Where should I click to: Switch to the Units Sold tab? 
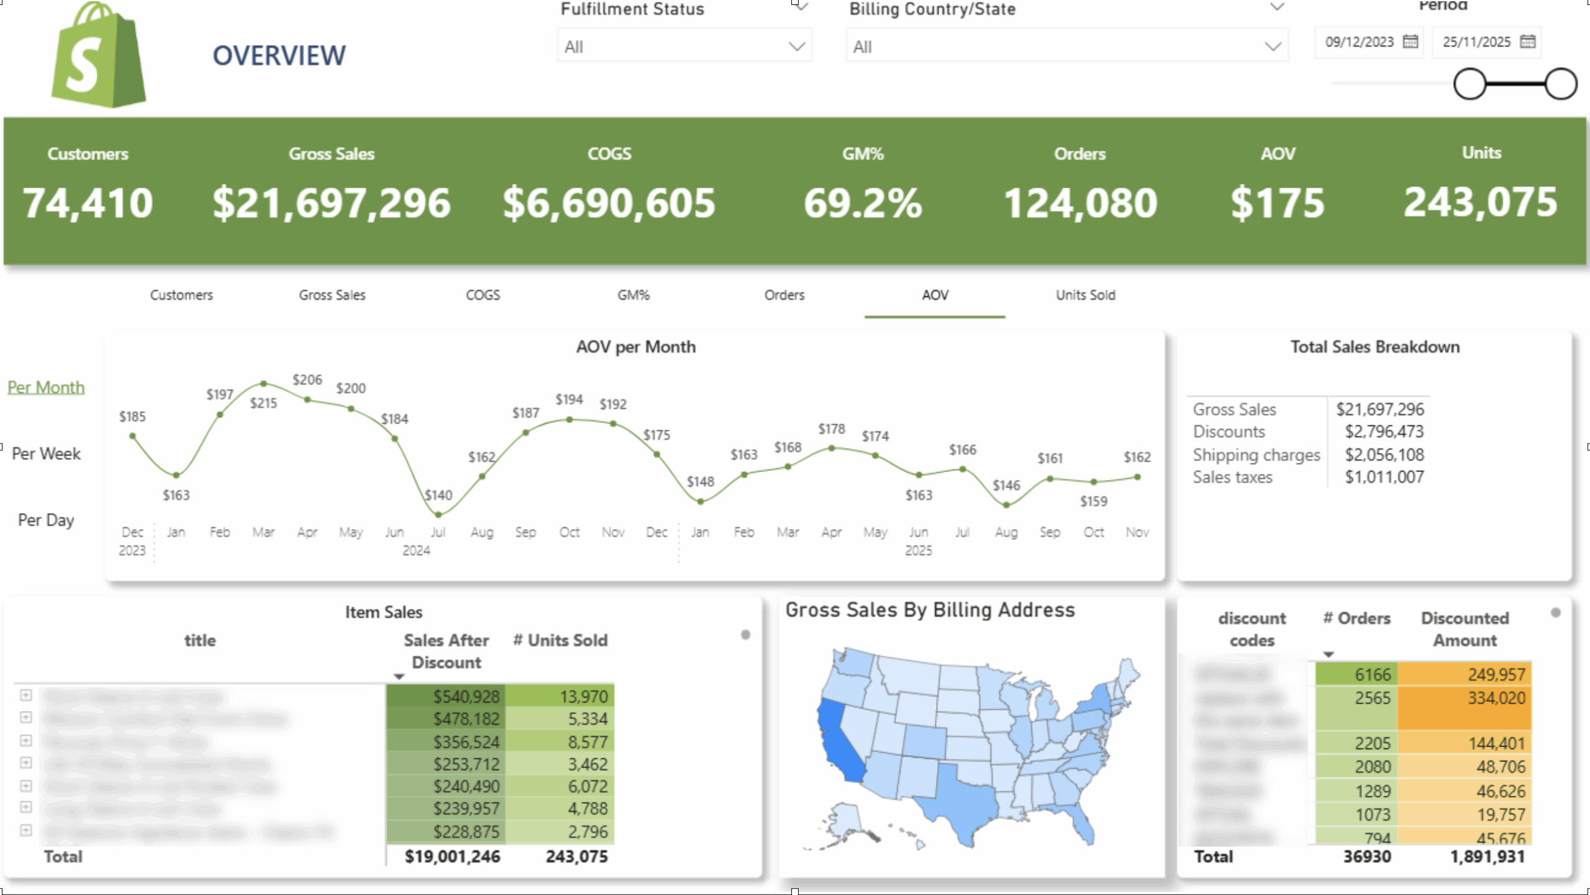click(x=1085, y=295)
